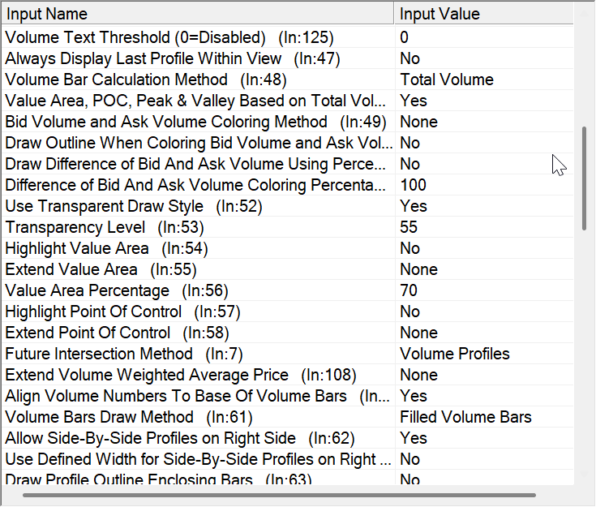Toggle Use Transparent Draw Style Yes value
This screenshot has width=596, height=507.
tap(484, 206)
